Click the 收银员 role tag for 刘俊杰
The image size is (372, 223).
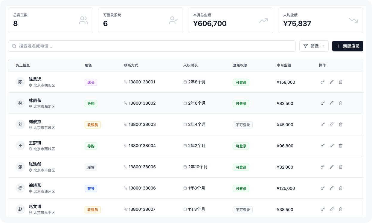click(92, 125)
